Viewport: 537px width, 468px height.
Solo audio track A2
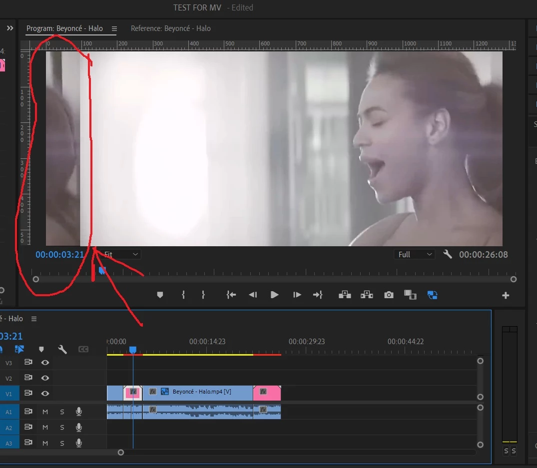click(62, 427)
